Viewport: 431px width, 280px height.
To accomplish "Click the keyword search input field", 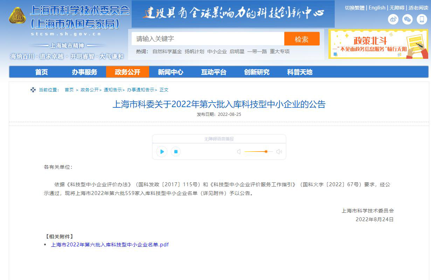I will pos(207,38).
